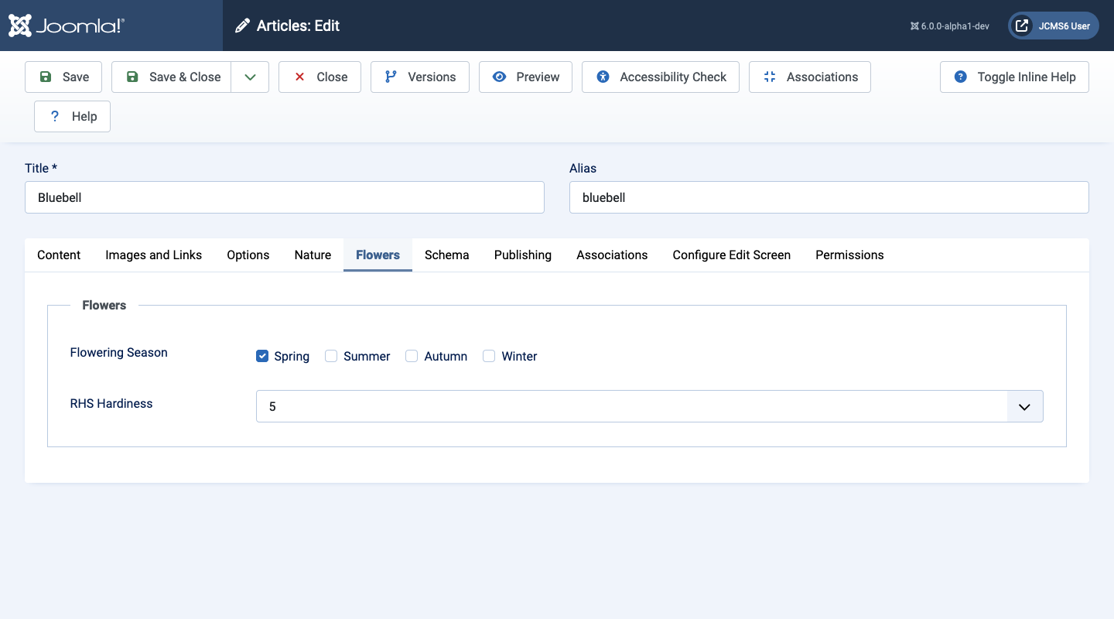
Task: Click into the Alias text field
Action: pyautogui.click(x=829, y=197)
